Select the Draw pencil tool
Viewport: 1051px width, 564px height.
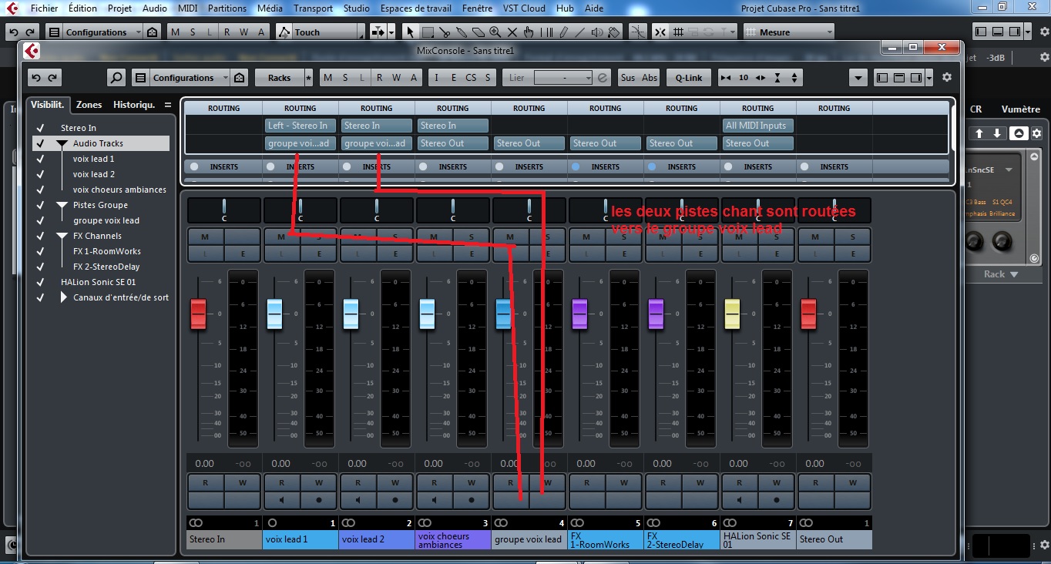[x=563, y=32]
